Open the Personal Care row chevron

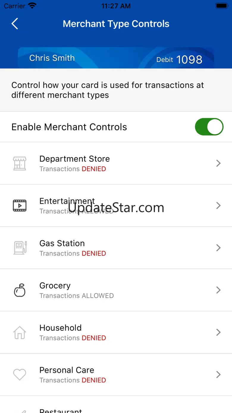coord(218,375)
